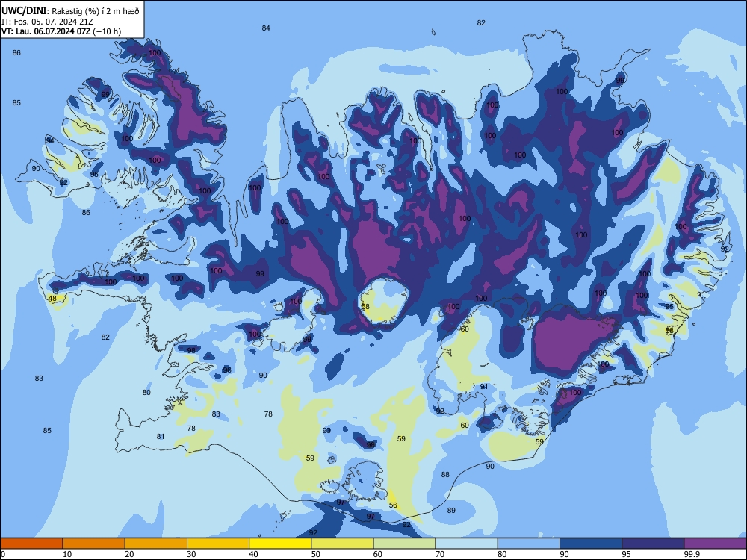The image size is (747, 560).
Task: Pick the yellow-green 60–70 legend swatch
Action: pos(404,544)
